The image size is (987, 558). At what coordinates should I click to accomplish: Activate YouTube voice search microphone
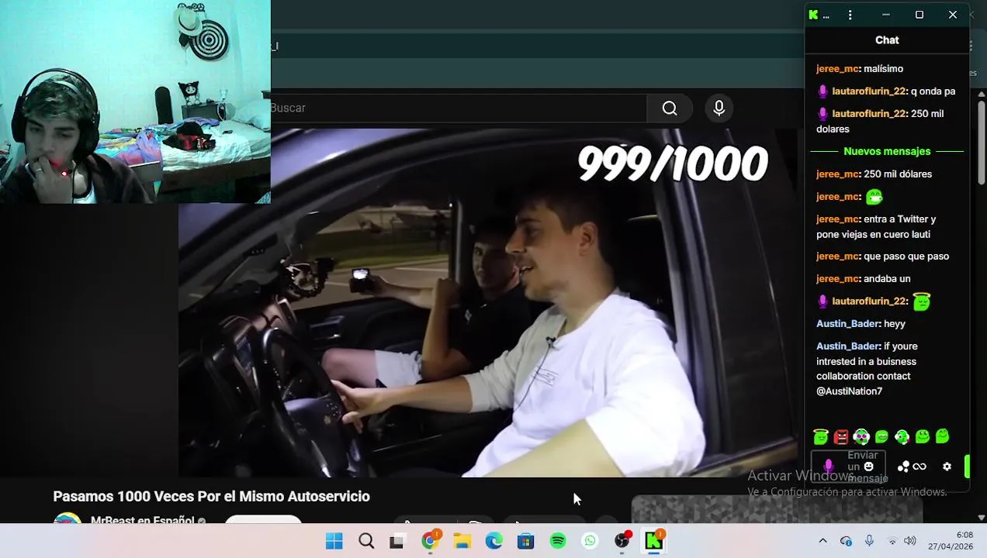pyautogui.click(x=719, y=108)
